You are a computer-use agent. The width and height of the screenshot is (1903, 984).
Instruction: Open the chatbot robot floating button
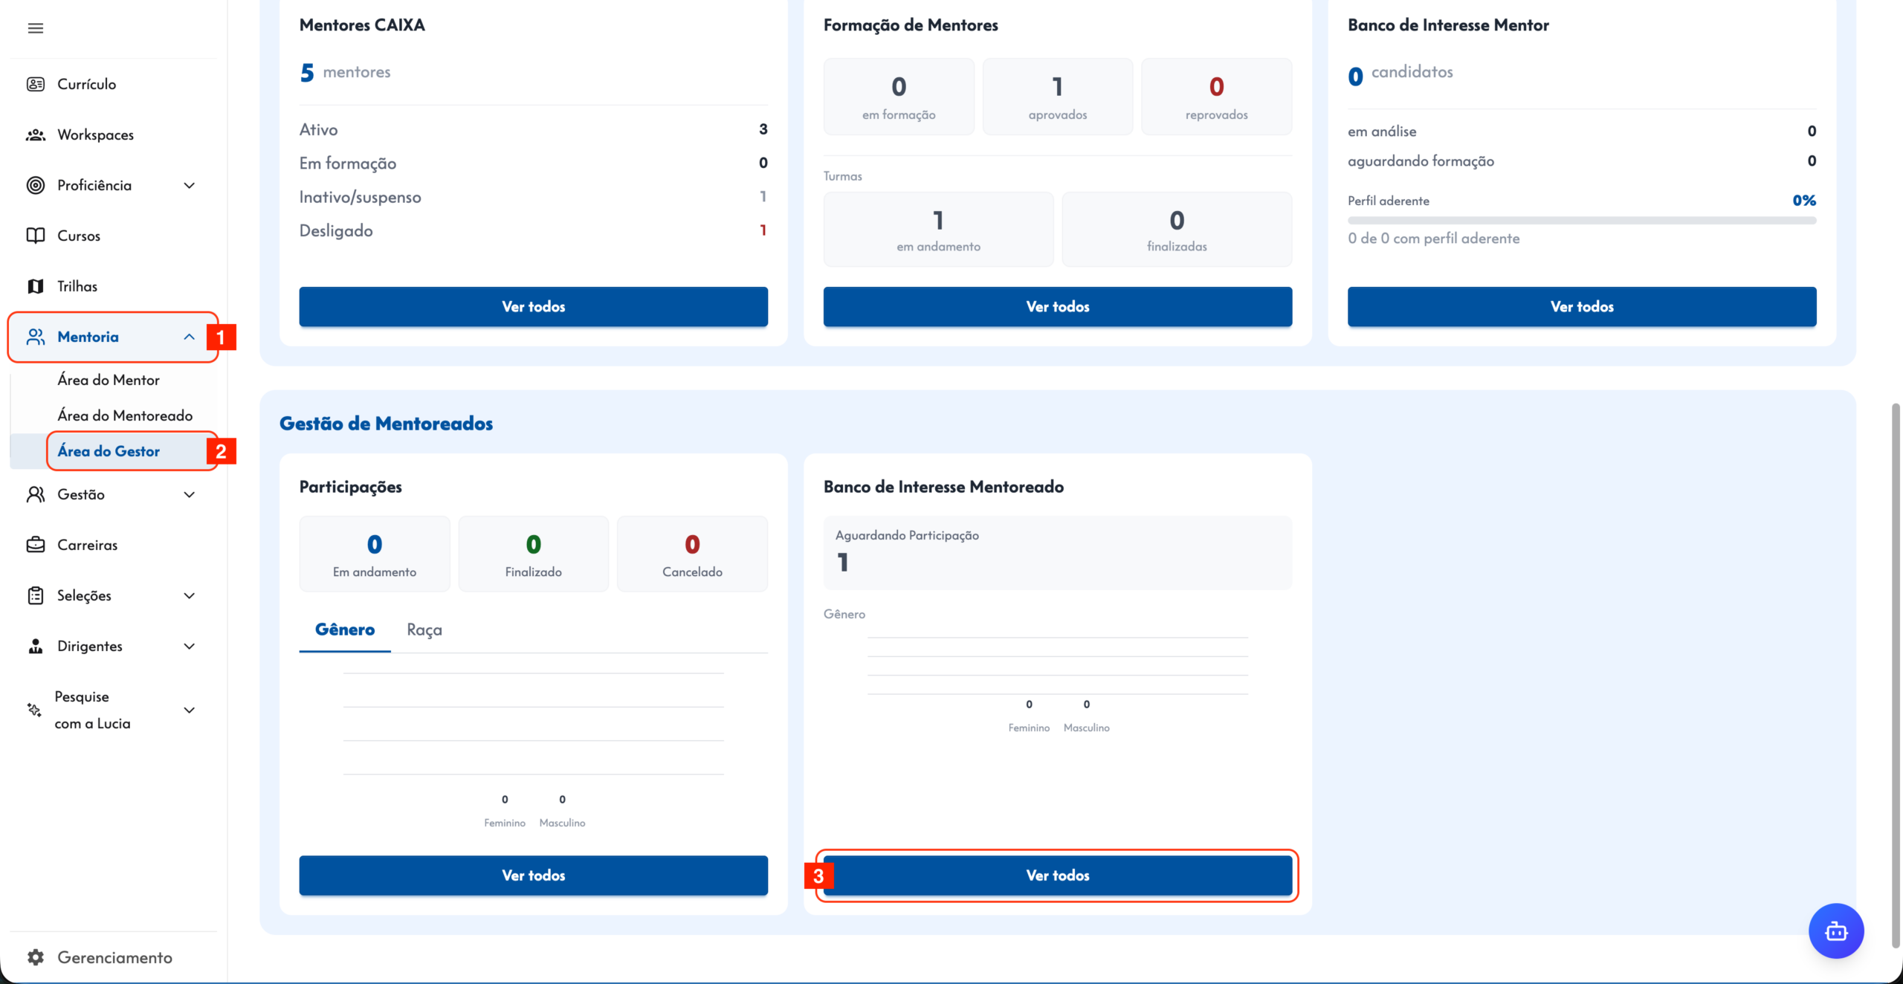[1836, 930]
